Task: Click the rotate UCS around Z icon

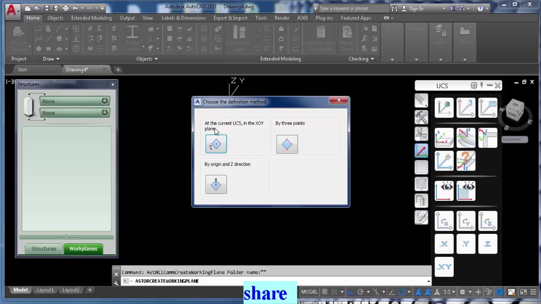Action: [x=488, y=221]
